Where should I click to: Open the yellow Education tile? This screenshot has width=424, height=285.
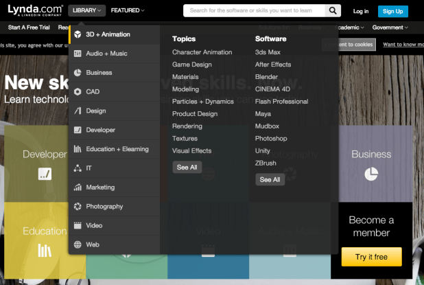pyautogui.click(x=36, y=240)
